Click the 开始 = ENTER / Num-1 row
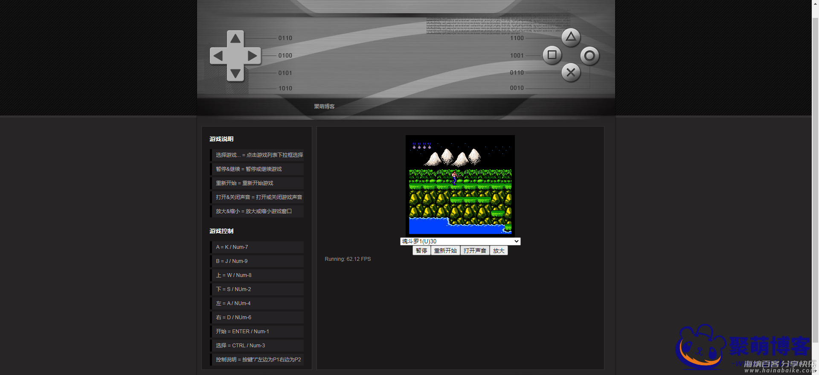The width and height of the screenshot is (819, 375). click(257, 332)
